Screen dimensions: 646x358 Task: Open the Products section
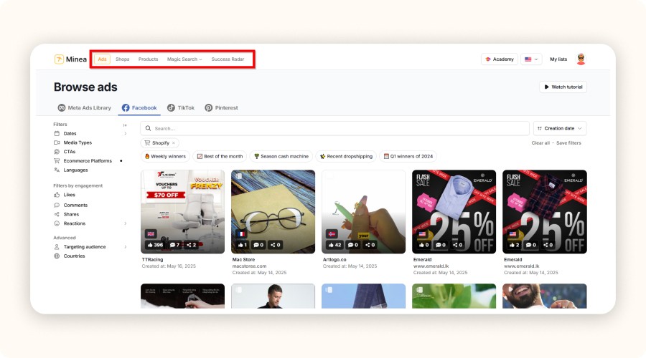(149, 59)
